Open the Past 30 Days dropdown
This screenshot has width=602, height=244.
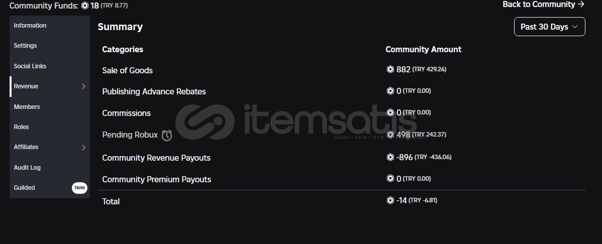[549, 27]
